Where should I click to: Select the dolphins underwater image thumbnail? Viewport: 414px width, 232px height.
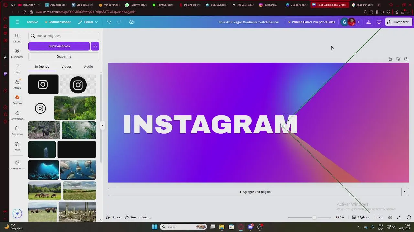78,170
